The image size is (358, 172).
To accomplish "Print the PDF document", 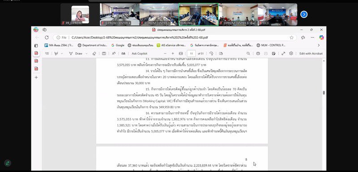I will [258, 53].
